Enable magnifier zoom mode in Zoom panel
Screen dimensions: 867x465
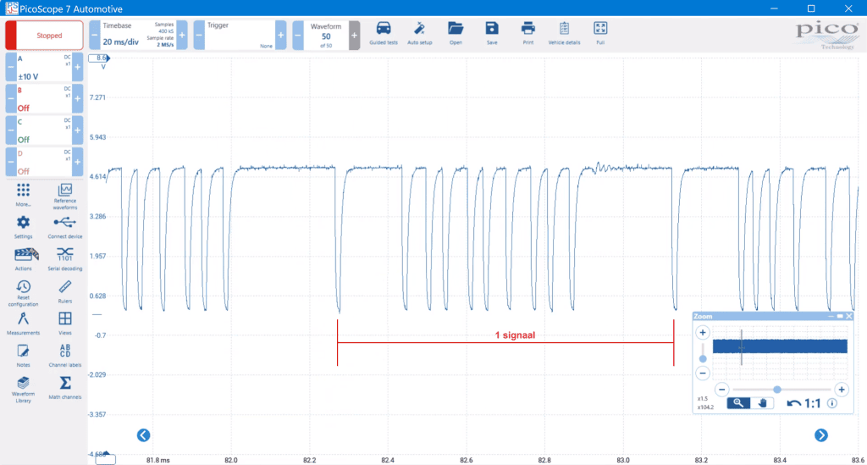click(x=739, y=403)
